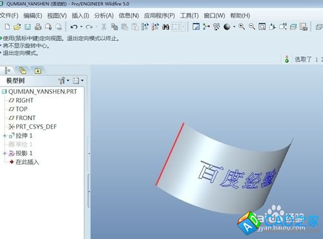Select the 投影 1 projection feature
Viewport: 323px width, 239px height.
pyautogui.click(x=21, y=153)
